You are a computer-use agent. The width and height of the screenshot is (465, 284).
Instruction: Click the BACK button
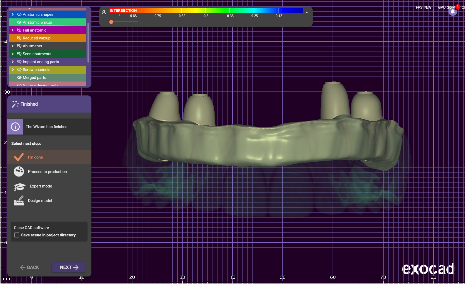tap(29, 267)
